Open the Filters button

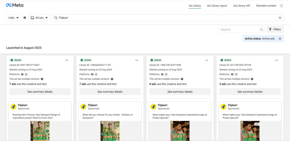[275, 29]
